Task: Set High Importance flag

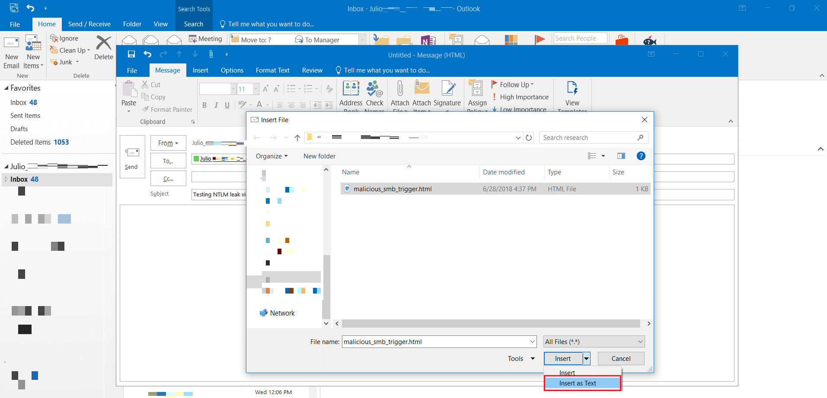Action: point(520,97)
